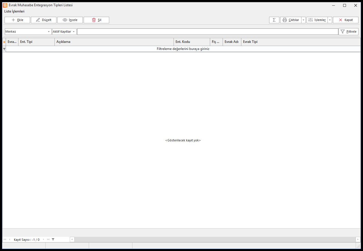Maximize the Evrak Muhasebe Entegrasyon window

pos(345,5)
